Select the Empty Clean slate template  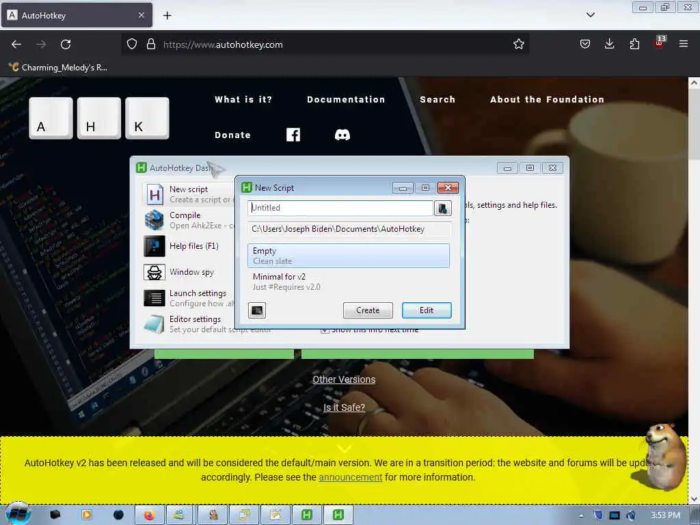point(348,256)
